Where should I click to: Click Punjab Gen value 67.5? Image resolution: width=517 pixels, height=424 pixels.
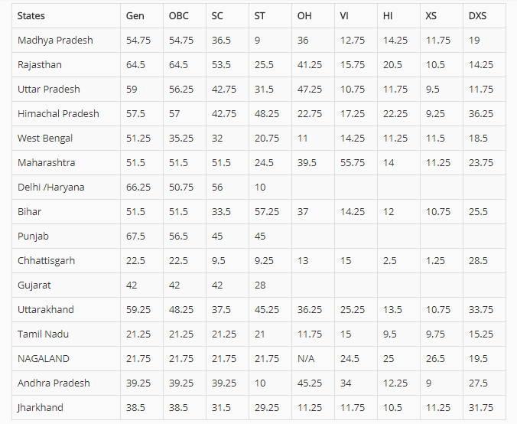135,236
